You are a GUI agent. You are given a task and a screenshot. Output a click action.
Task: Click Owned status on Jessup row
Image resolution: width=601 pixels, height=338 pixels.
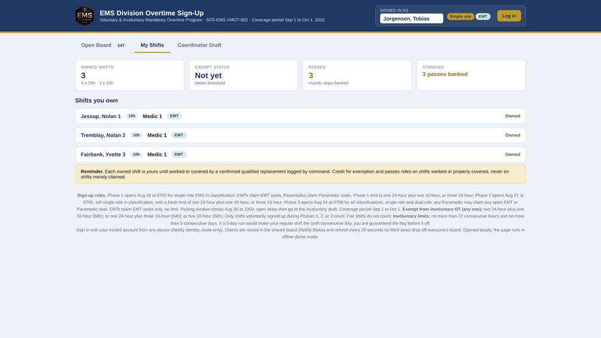tap(512, 116)
